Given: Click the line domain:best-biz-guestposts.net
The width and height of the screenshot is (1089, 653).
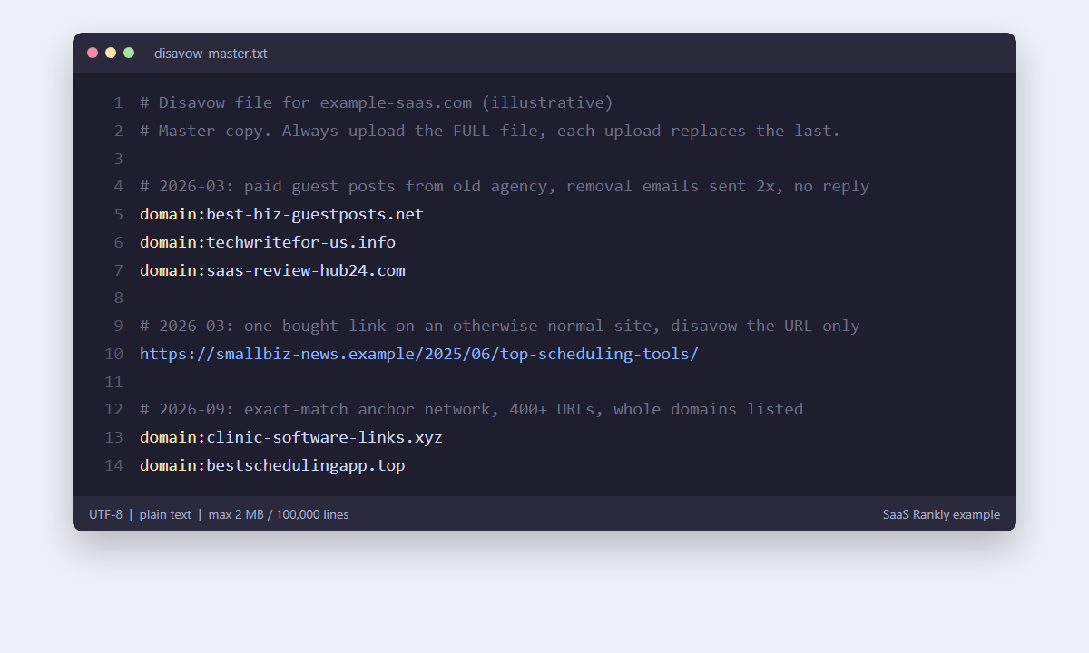Looking at the screenshot, I should tap(281, 214).
